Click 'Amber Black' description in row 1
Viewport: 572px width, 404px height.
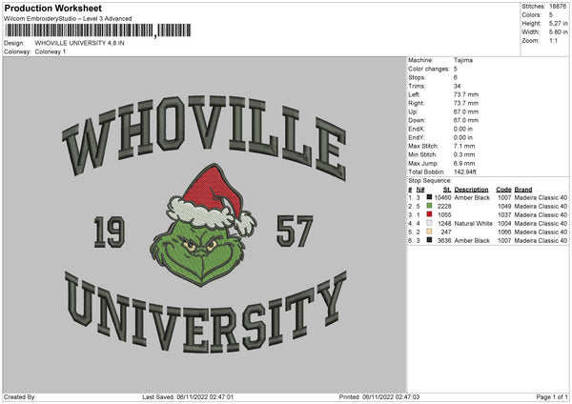[x=472, y=197]
